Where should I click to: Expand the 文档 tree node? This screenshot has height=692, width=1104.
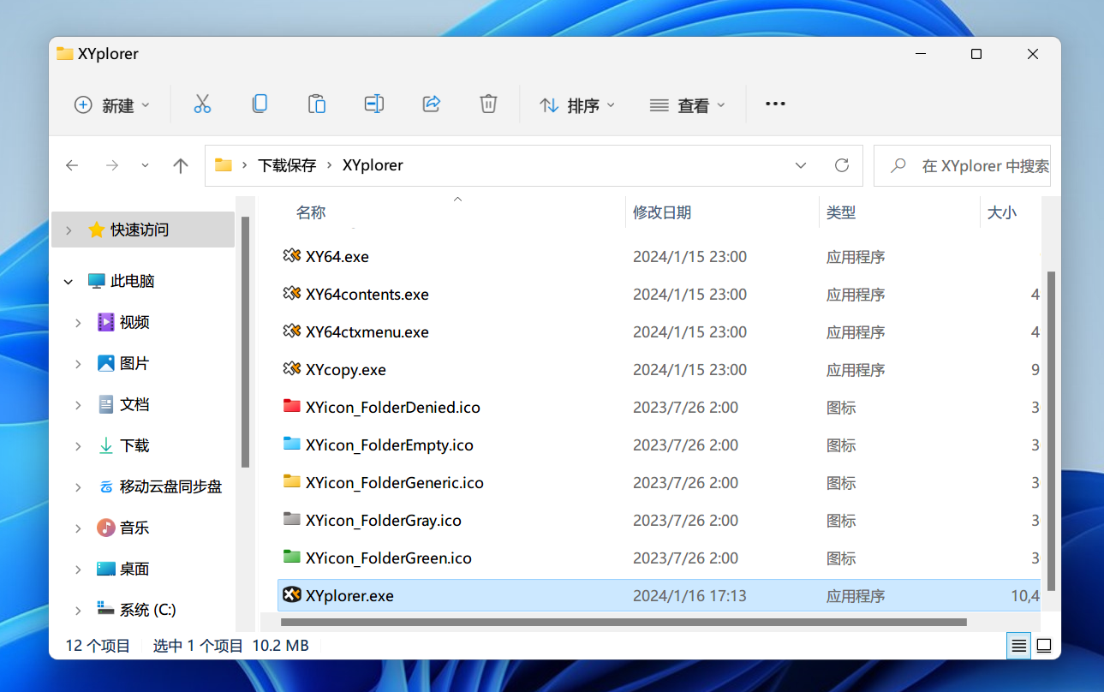[x=78, y=404]
